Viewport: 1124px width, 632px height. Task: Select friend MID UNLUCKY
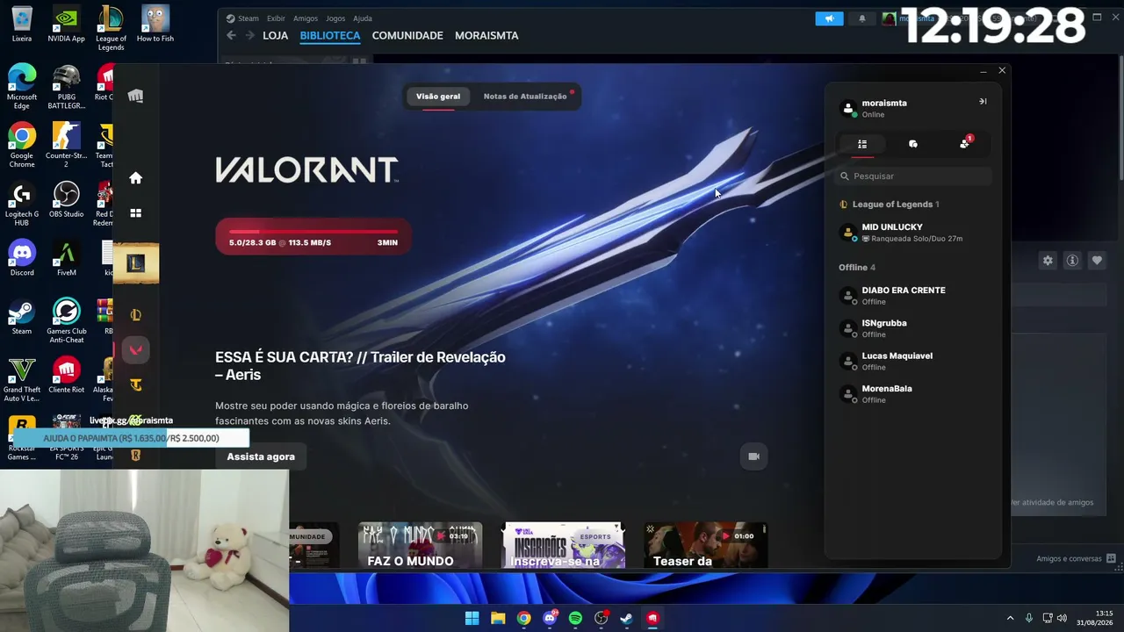(x=913, y=233)
